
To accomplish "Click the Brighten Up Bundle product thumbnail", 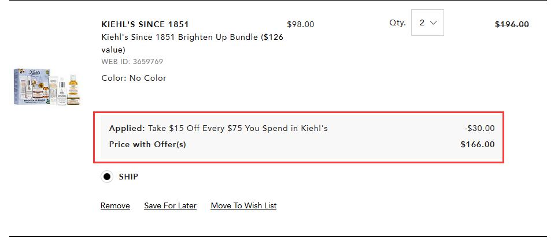I will click(47, 87).
